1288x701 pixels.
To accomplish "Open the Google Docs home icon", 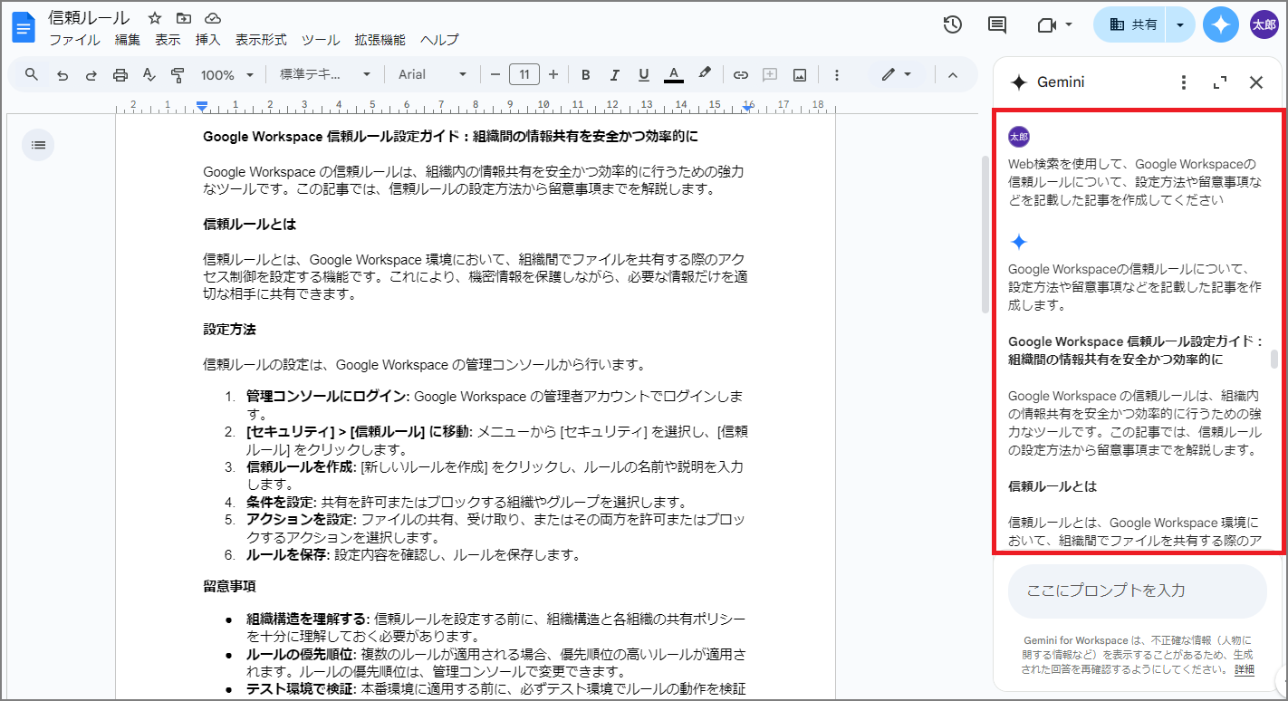I will [x=23, y=27].
